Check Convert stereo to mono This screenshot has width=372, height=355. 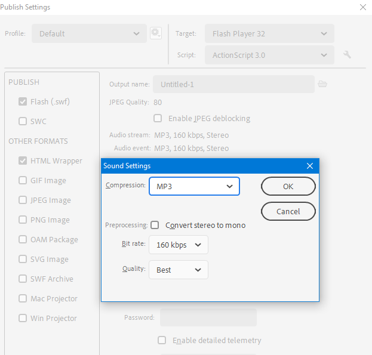pyautogui.click(x=155, y=225)
